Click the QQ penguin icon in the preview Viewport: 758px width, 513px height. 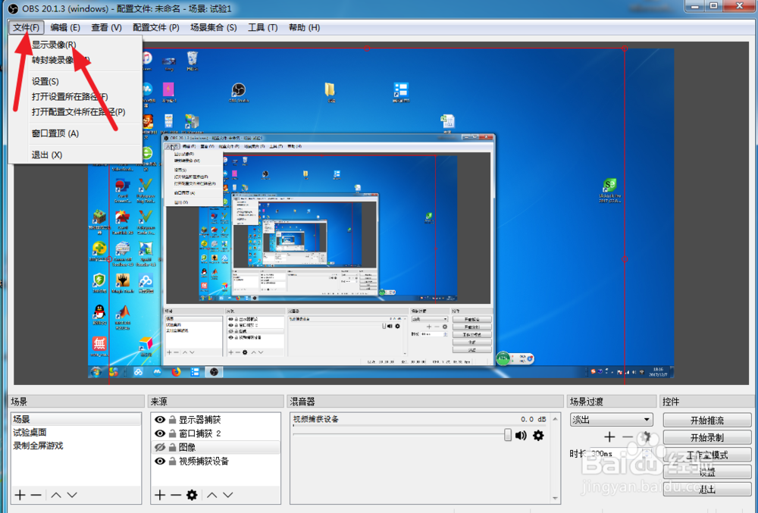click(99, 314)
